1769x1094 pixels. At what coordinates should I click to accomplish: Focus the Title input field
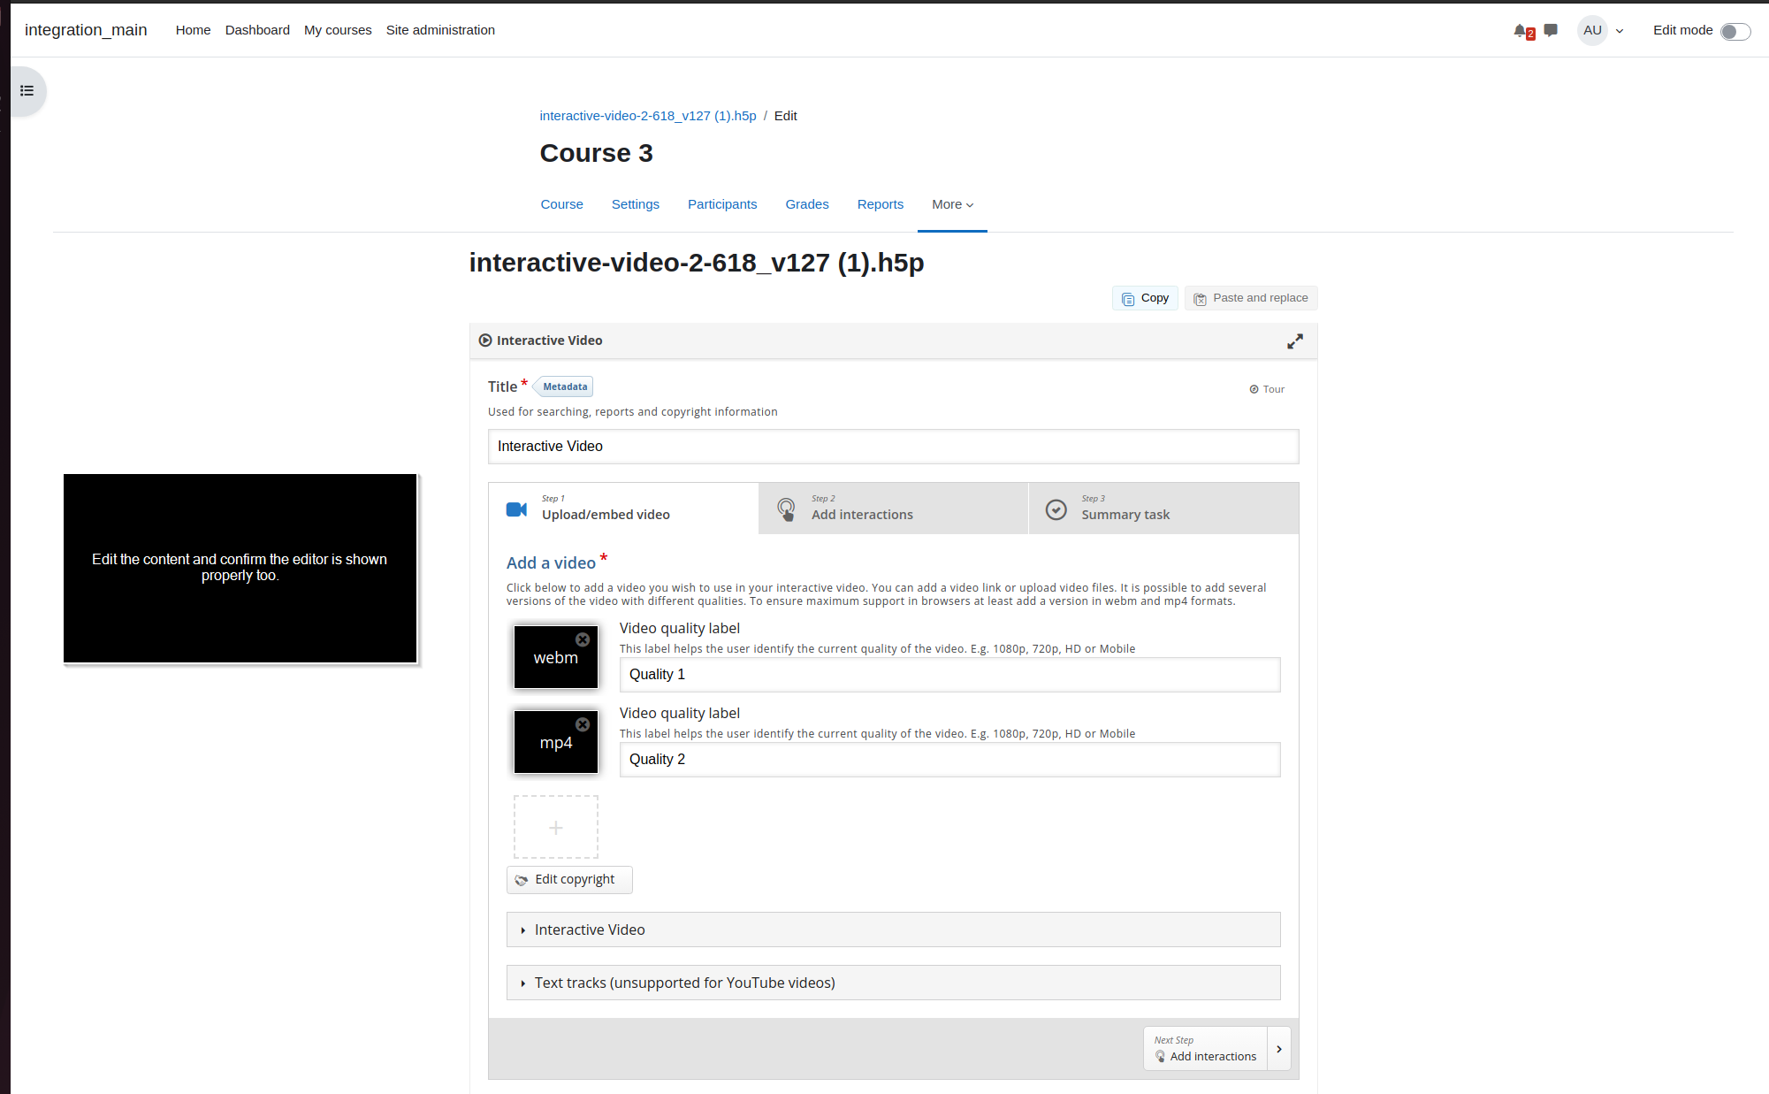(893, 447)
